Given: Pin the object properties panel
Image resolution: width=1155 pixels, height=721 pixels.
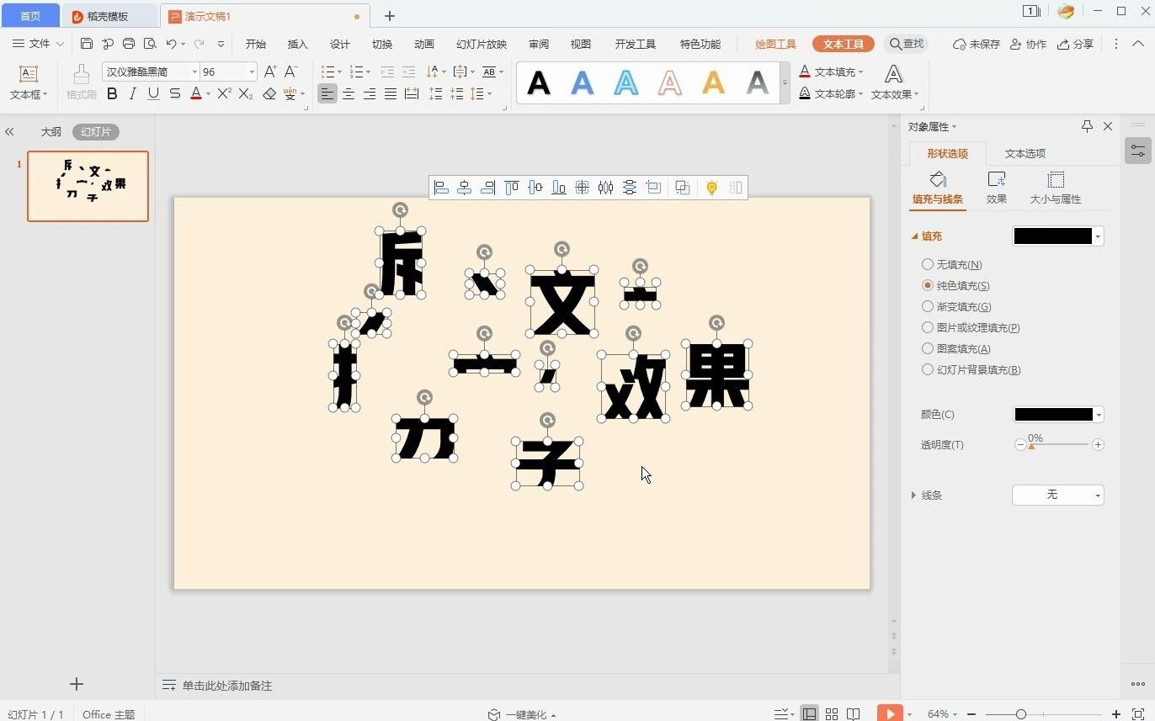Looking at the screenshot, I should pyautogui.click(x=1087, y=126).
